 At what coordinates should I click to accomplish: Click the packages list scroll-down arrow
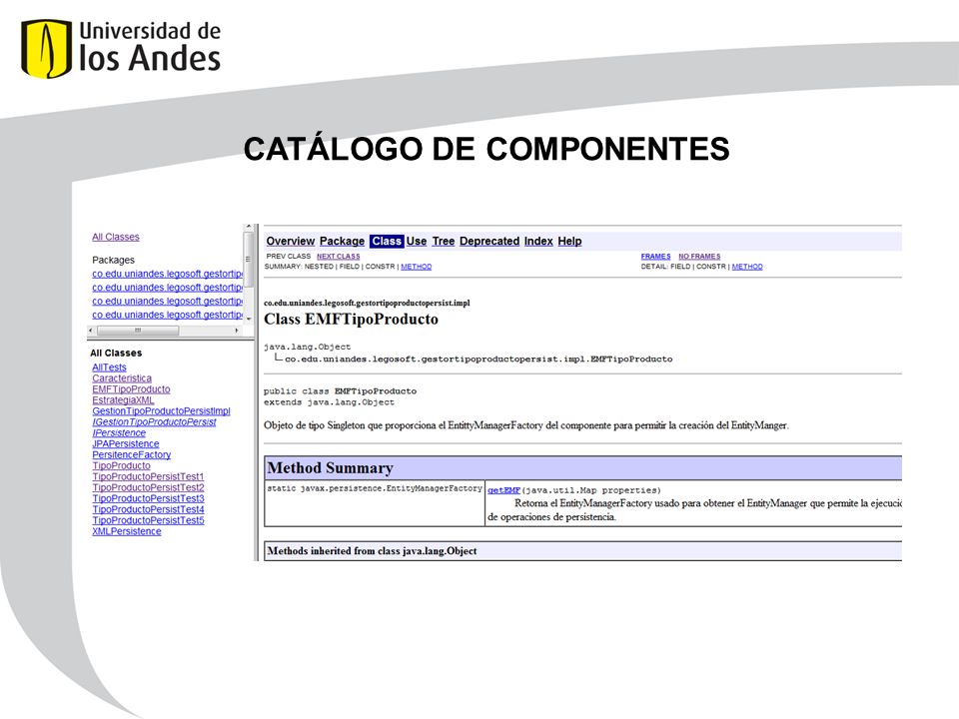pos(249,320)
